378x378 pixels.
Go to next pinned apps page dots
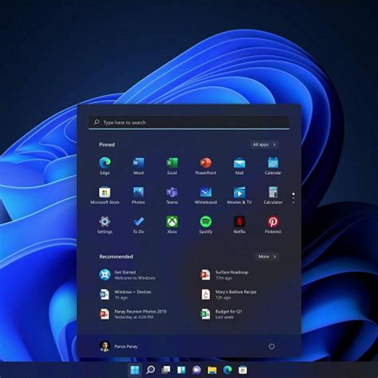pos(293,199)
